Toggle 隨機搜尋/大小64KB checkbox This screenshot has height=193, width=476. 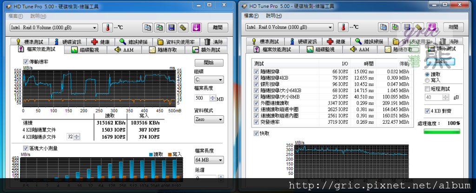[x=256, y=91]
